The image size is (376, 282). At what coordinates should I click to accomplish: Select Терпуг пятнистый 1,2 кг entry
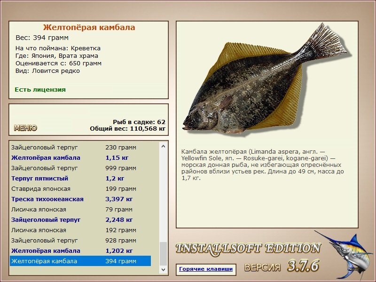coord(80,179)
